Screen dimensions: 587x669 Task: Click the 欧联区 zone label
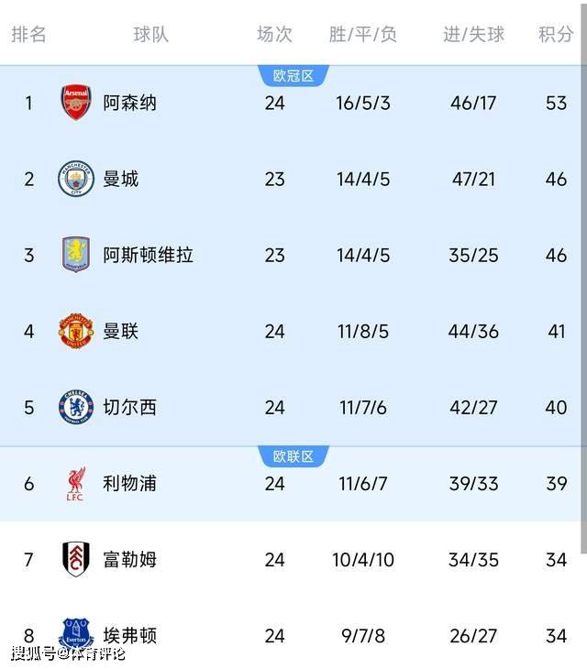pos(293,456)
